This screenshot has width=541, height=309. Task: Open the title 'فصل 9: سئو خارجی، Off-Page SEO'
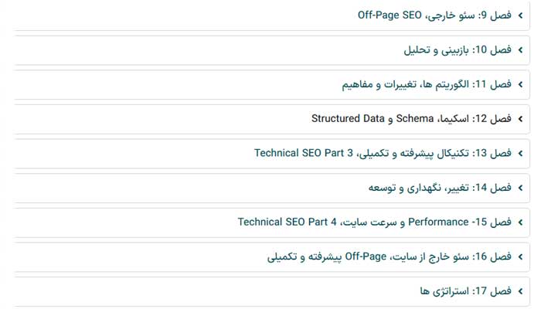(434, 15)
